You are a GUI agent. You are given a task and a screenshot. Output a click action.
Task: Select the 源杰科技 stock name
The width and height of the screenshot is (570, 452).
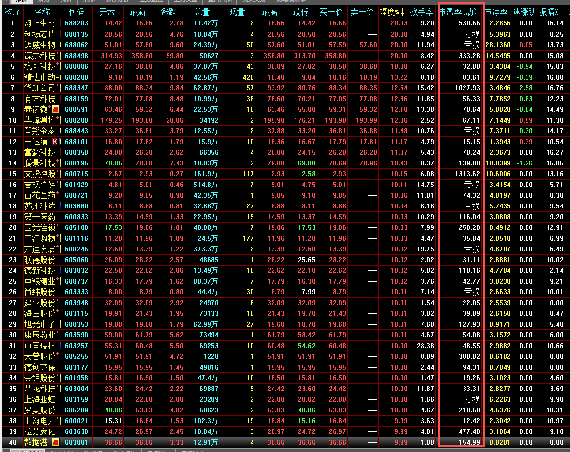point(40,56)
